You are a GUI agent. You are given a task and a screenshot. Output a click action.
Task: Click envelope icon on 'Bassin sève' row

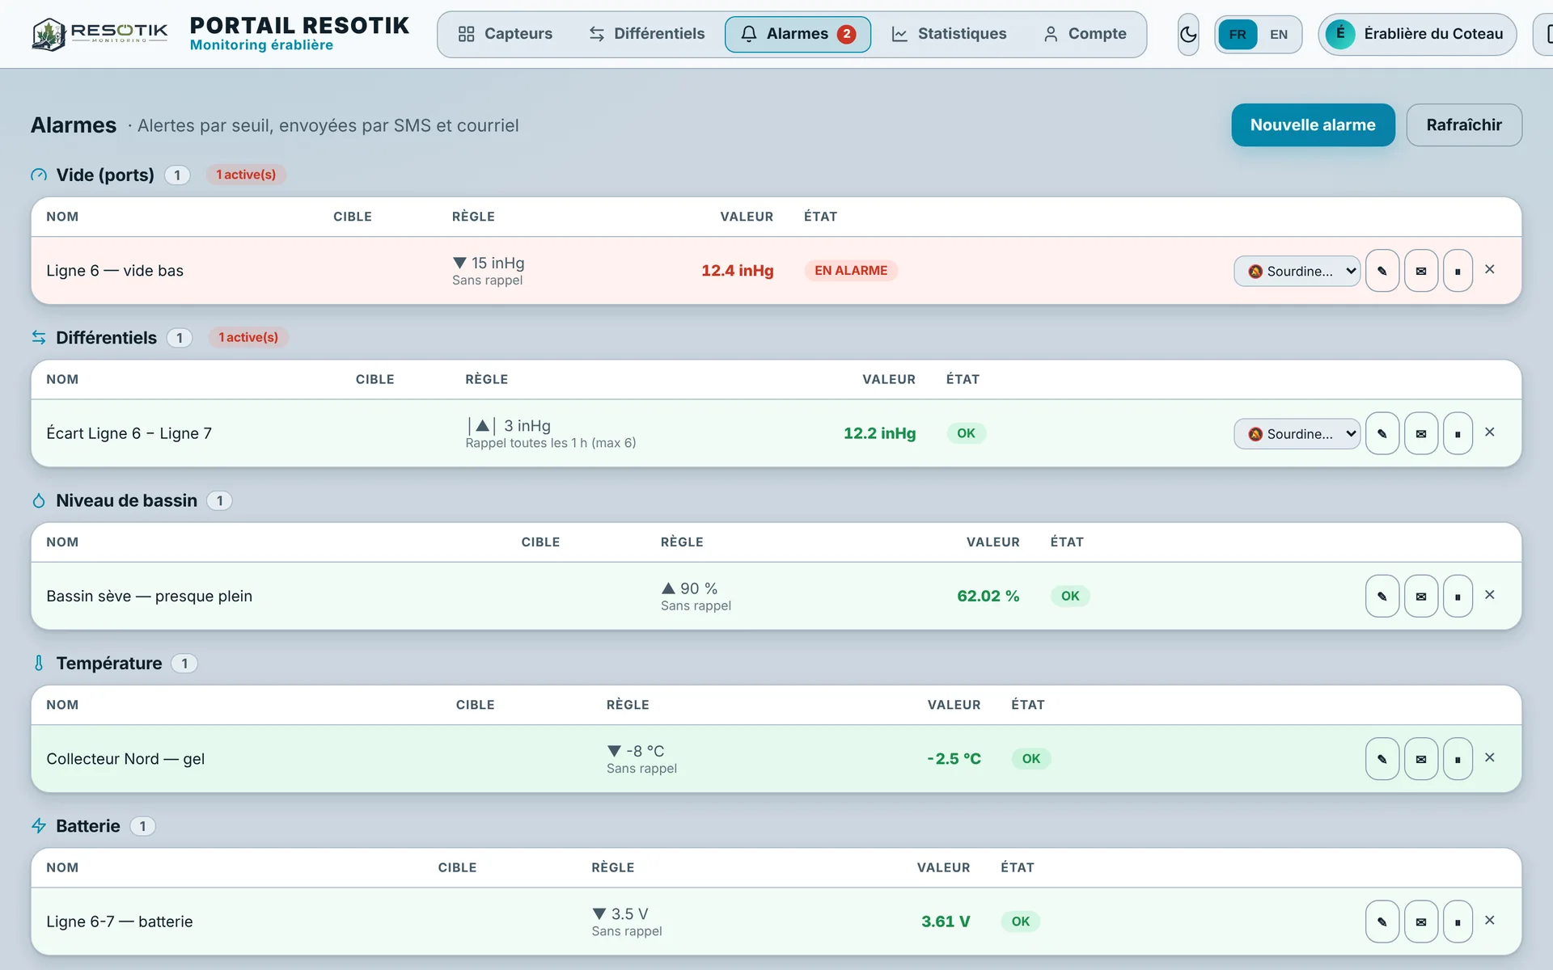1420,596
